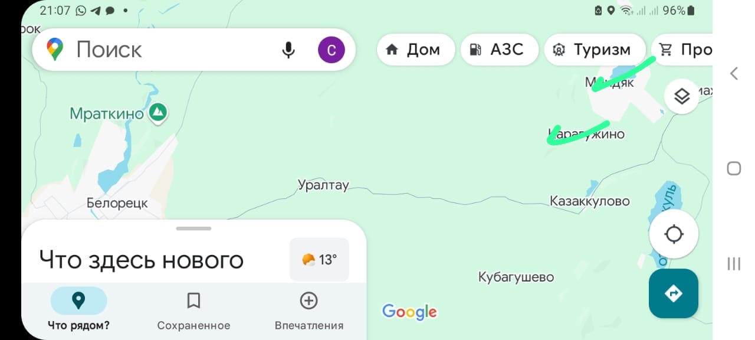Select the Дом shortcut chip
The height and width of the screenshot is (340, 755).
tap(416, 50)
